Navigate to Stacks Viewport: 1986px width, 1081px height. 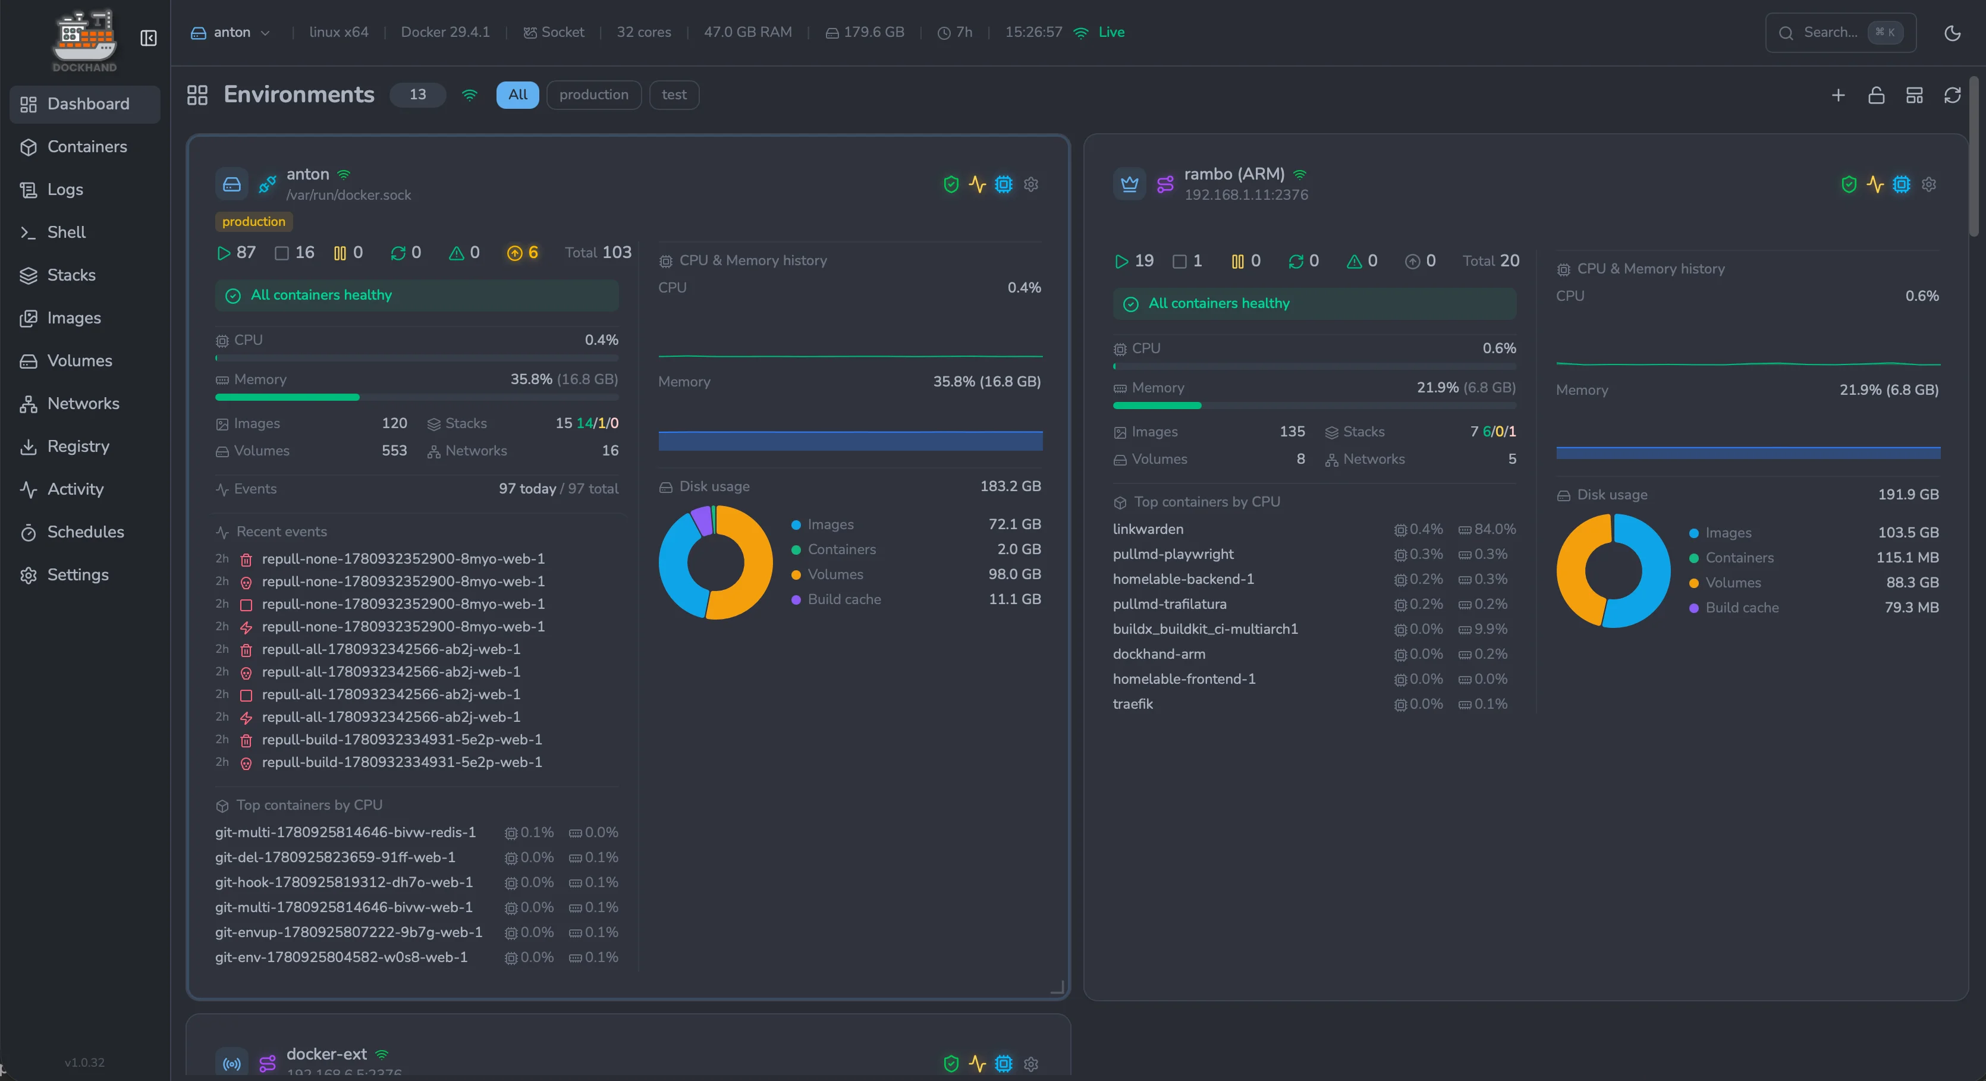[x=85, y=275]
